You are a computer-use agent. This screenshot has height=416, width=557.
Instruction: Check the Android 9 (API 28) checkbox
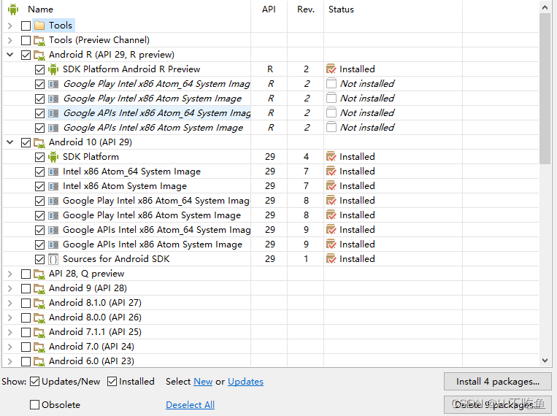tap(26, 288)
